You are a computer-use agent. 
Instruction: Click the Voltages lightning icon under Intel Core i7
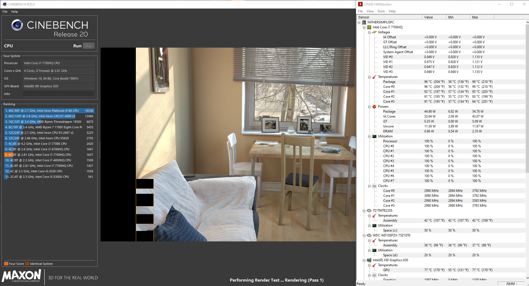tap(374, 32)
